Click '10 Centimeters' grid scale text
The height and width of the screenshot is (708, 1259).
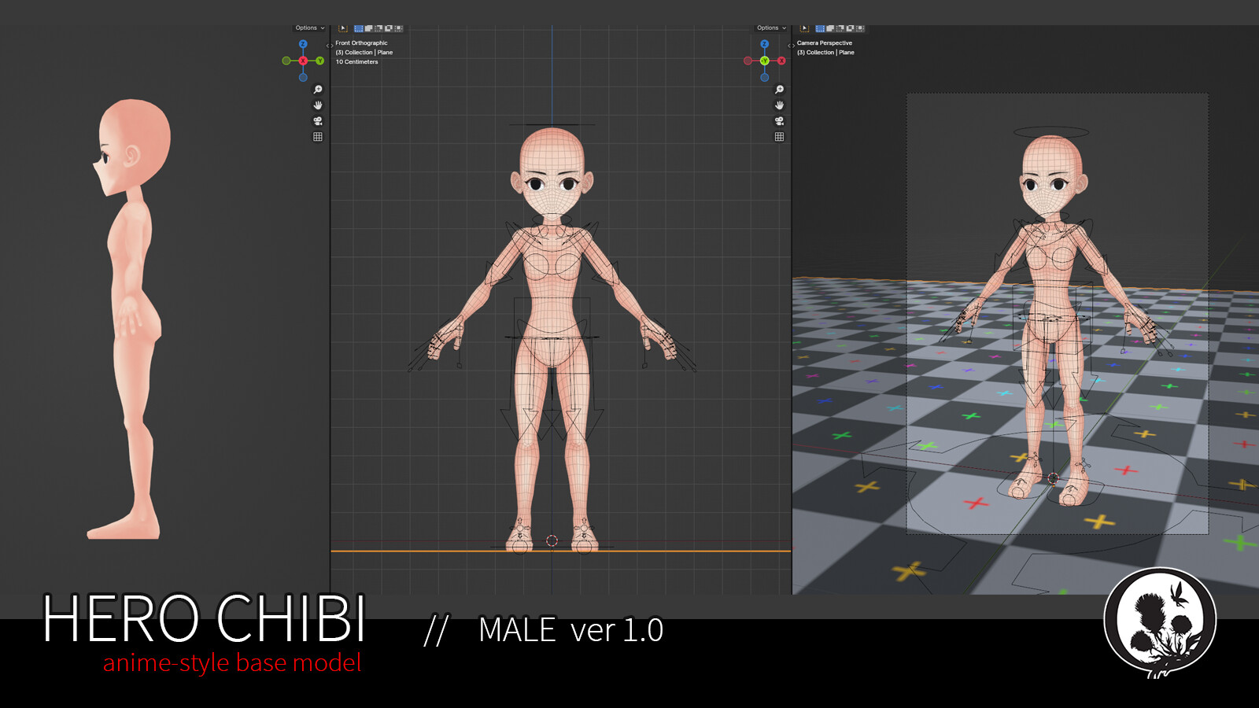(357, 62)
